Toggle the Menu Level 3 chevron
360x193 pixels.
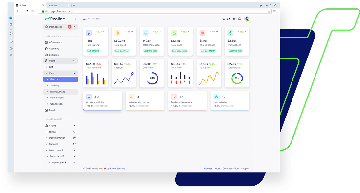74,163
